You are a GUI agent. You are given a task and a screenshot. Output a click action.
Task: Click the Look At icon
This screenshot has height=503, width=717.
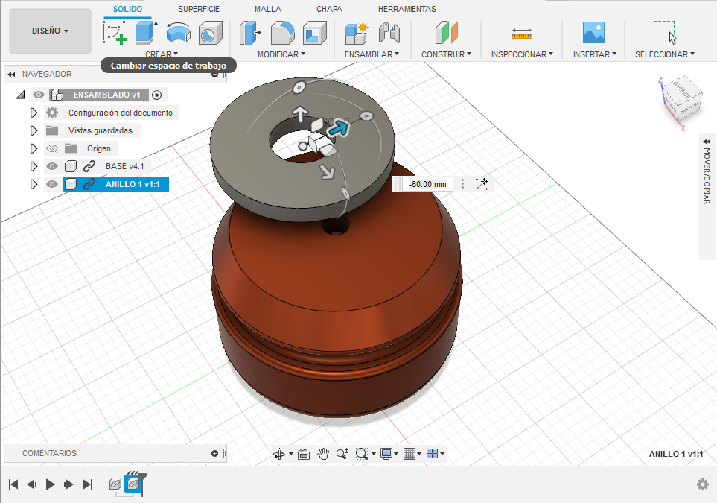pos(304,454)
